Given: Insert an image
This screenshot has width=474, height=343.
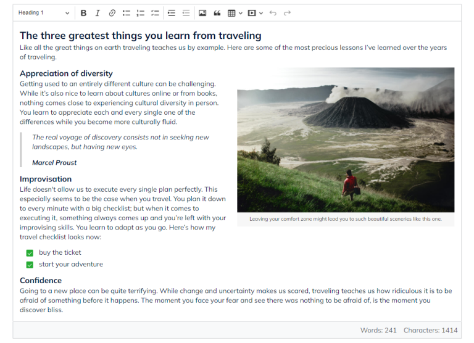Looking at the screenshot, I should pos(202,13).
